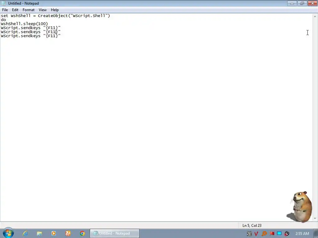Image resolution: width=318 pixels, height=238 pixels.
Task: Click scrollbar down arrow in Notepad
Action: (x=315, y=218)
